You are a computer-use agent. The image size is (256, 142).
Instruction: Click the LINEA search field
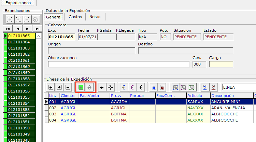pos(238,87)
